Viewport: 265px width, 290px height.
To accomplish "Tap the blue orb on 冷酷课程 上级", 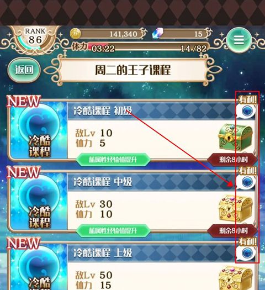I will [x=247, y=253].
